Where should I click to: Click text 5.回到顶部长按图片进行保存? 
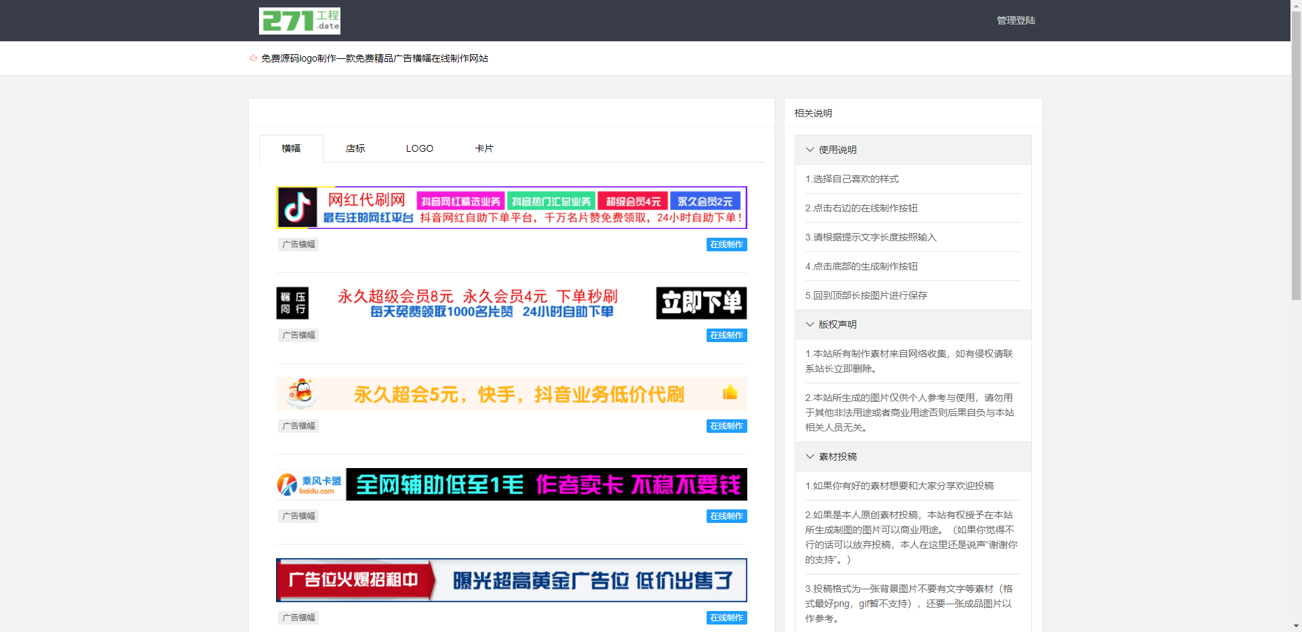pyautogui.click(x=866, y=295)
